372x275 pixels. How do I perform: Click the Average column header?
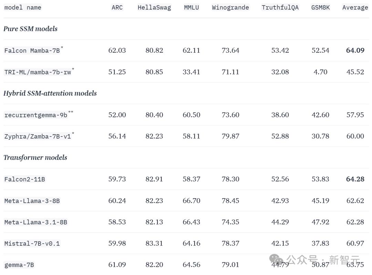coord(355,8)
